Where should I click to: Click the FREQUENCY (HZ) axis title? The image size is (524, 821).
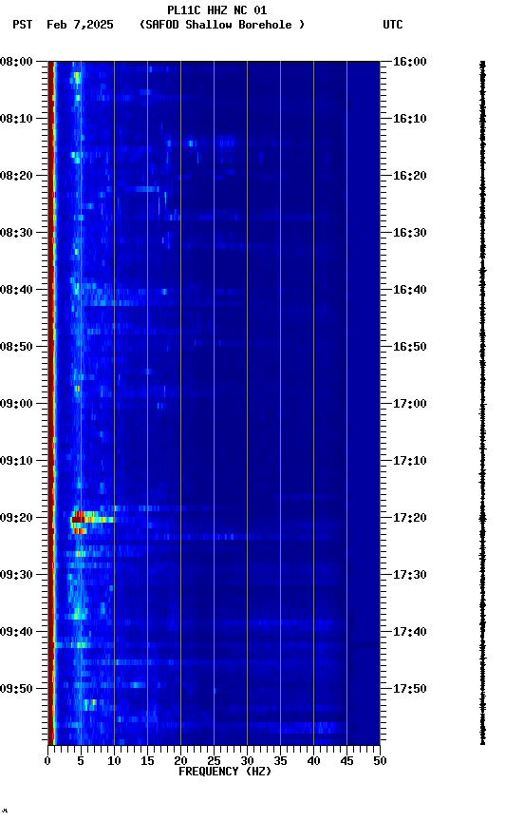pos(225,772)
